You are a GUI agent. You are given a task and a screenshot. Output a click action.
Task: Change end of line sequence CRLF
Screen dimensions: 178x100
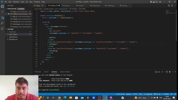coord(140,94)
